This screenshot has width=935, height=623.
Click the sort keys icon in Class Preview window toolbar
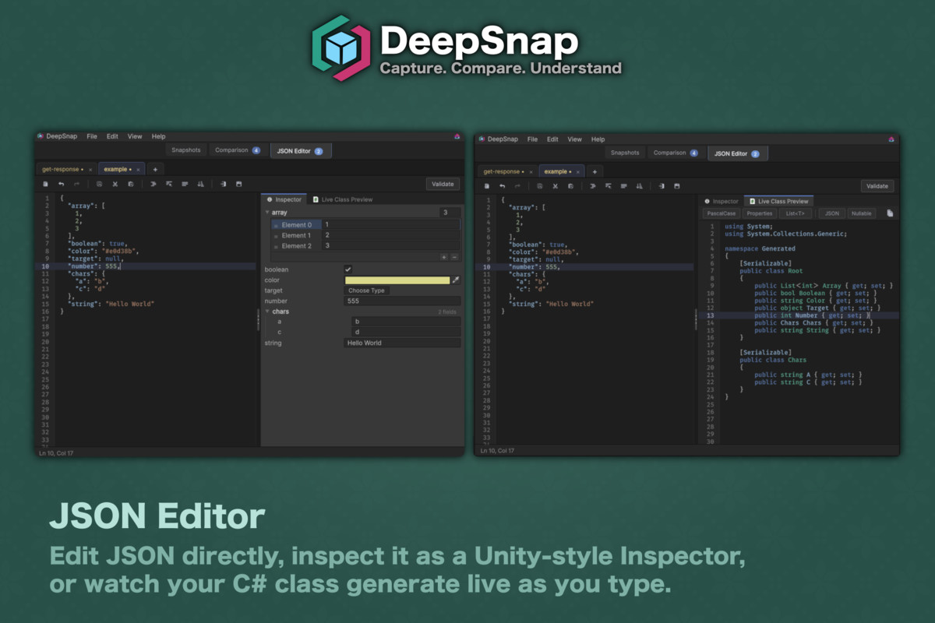point(640,186)
